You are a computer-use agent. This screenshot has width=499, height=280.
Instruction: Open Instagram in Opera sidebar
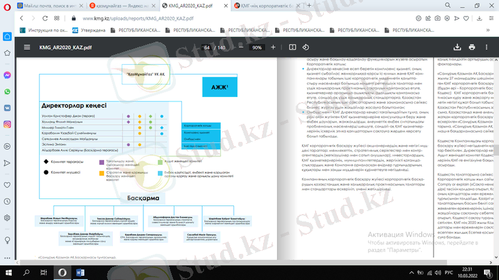7,124
